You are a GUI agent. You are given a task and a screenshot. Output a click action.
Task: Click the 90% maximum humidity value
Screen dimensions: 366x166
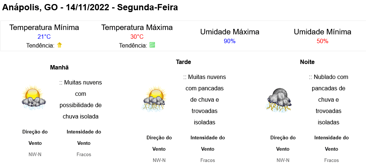pyautogui.click(x=230, y=41)
